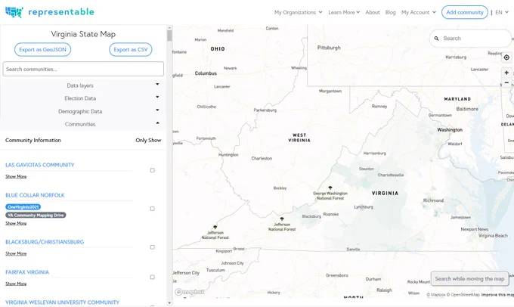Open the EN language dropdown
This screenshot has height=307, width=514.
click(x=502, y=12)
